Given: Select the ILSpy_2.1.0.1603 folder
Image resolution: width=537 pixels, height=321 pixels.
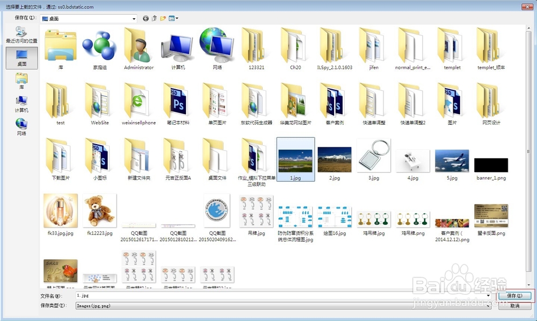Looking at the screenshot, I should click(x=335, y=49).
